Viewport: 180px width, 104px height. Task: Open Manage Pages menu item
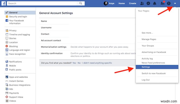tap(149, 39)
